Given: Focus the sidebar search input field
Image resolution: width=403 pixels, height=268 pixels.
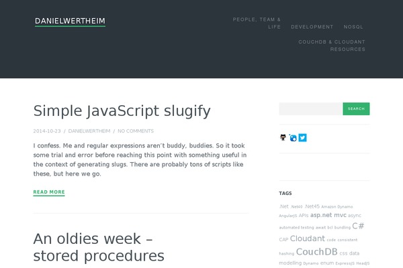Looking at the screenshot, I should [x=311, y=109].
